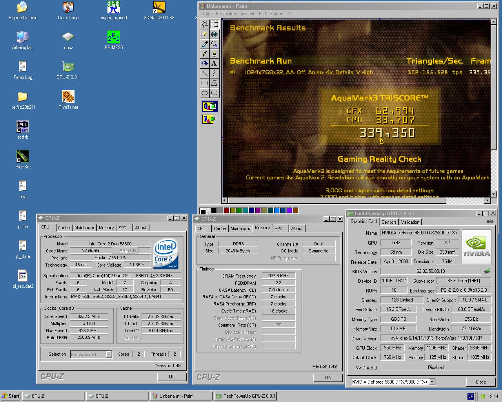This screenshot has height=402, width=502.
Task: Click the Core Voltage value 1.936 V
Action: coord(137,265)
